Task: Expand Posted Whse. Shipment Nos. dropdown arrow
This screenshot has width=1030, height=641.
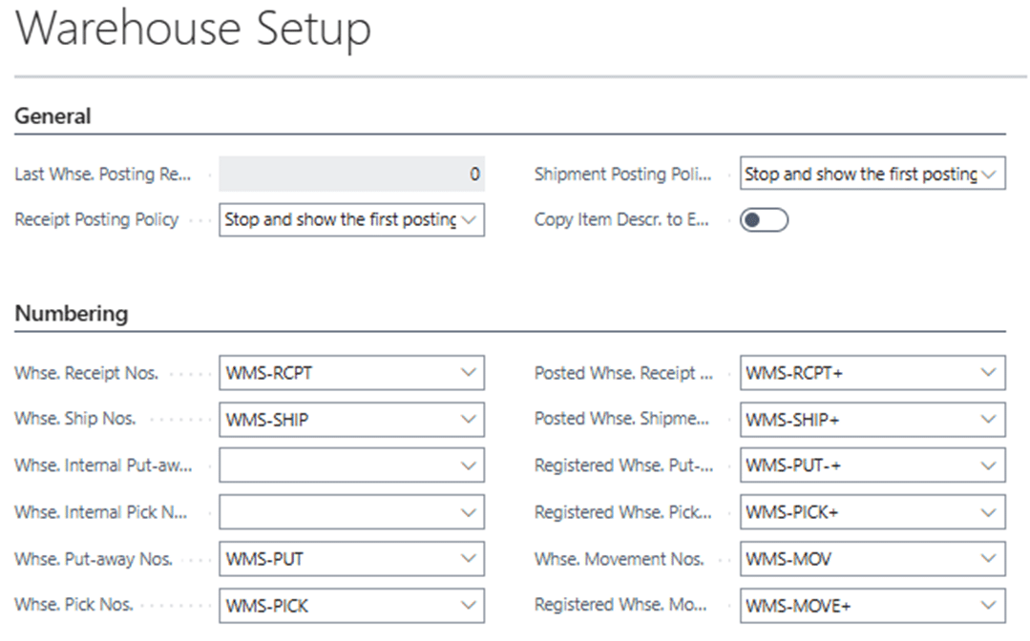Action: point(989,419)
